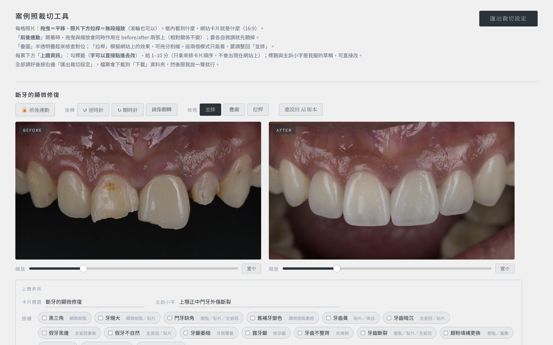553x345 pixels.
Task: Tick the 門牙缺角 checkbox
Action: click(170, 318)
